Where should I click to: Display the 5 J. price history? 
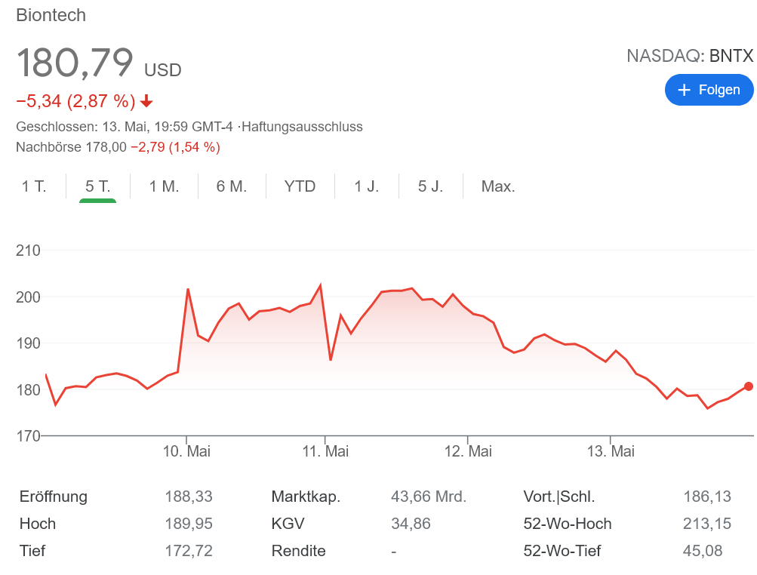(x=431, y=186)
